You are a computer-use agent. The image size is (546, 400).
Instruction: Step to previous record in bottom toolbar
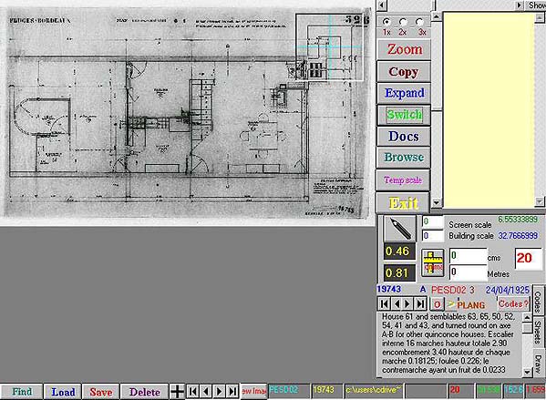tap(206, 392)
